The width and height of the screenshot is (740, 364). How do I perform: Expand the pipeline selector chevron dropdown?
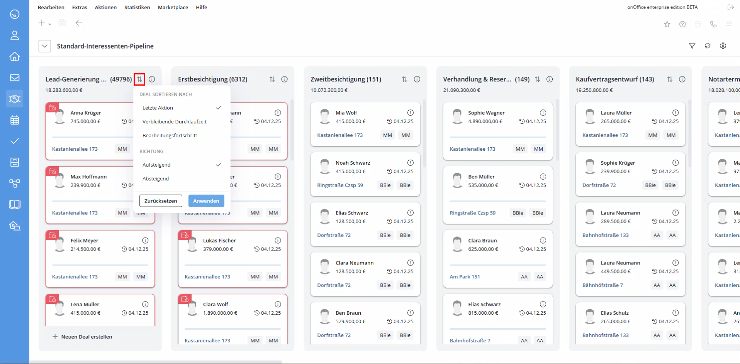tap(45, 46)
